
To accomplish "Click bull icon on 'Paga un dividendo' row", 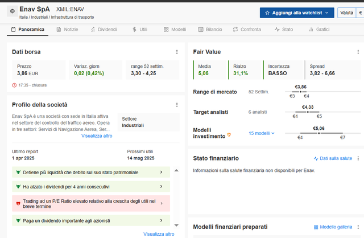I will tap(18, 220).
